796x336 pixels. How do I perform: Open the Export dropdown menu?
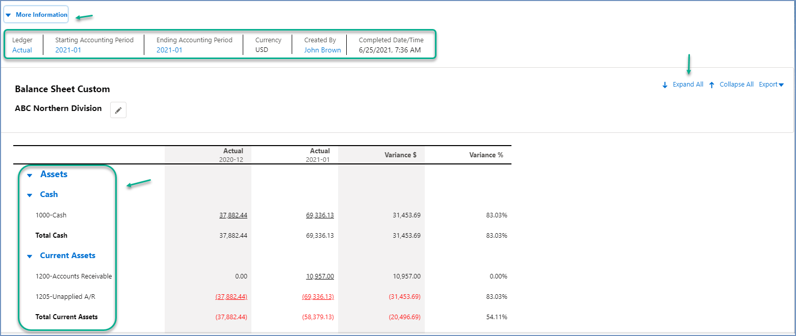coord(771,85)
